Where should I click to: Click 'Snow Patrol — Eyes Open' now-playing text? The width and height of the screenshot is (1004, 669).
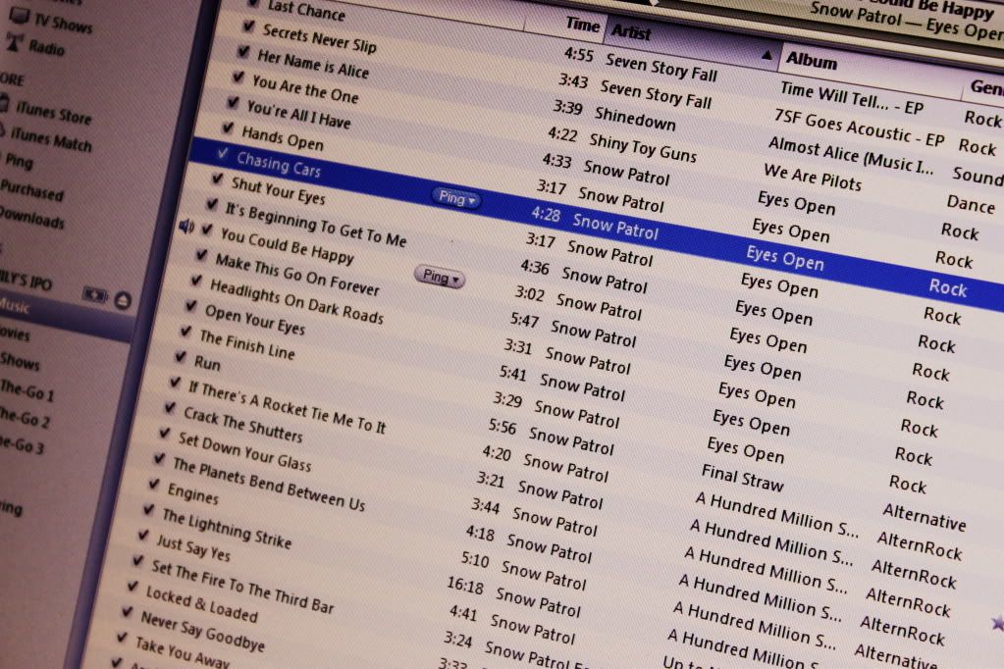907,22
